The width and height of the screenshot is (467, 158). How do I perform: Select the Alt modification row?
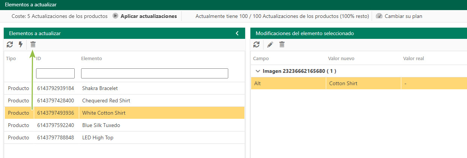pos(359,83)
